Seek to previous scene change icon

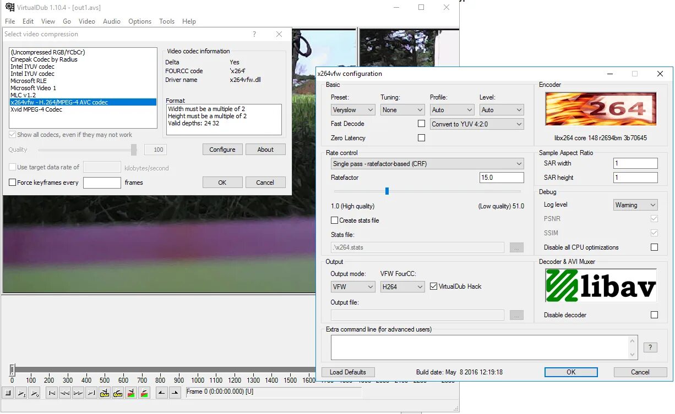(131, 393)
